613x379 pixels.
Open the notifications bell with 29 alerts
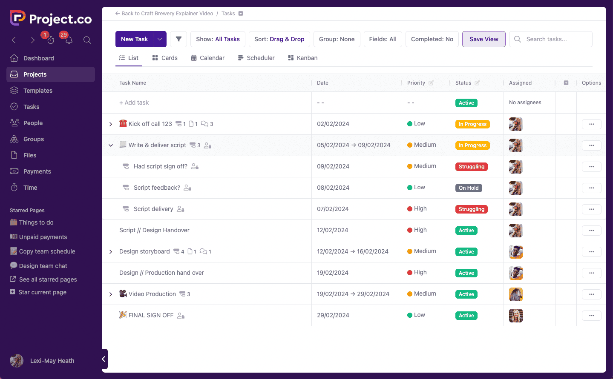[x=68, y=40]
